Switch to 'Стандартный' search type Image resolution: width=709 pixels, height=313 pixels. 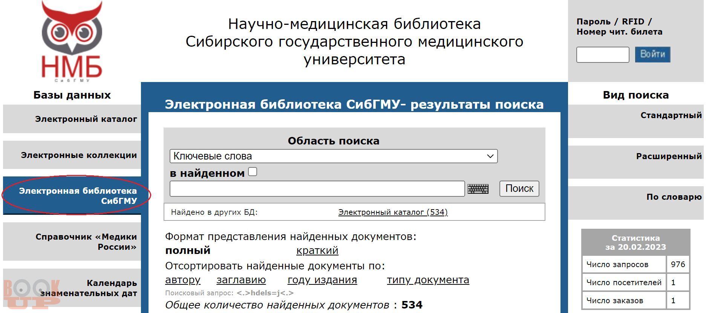pyautogui.click(x=671, y=115)
